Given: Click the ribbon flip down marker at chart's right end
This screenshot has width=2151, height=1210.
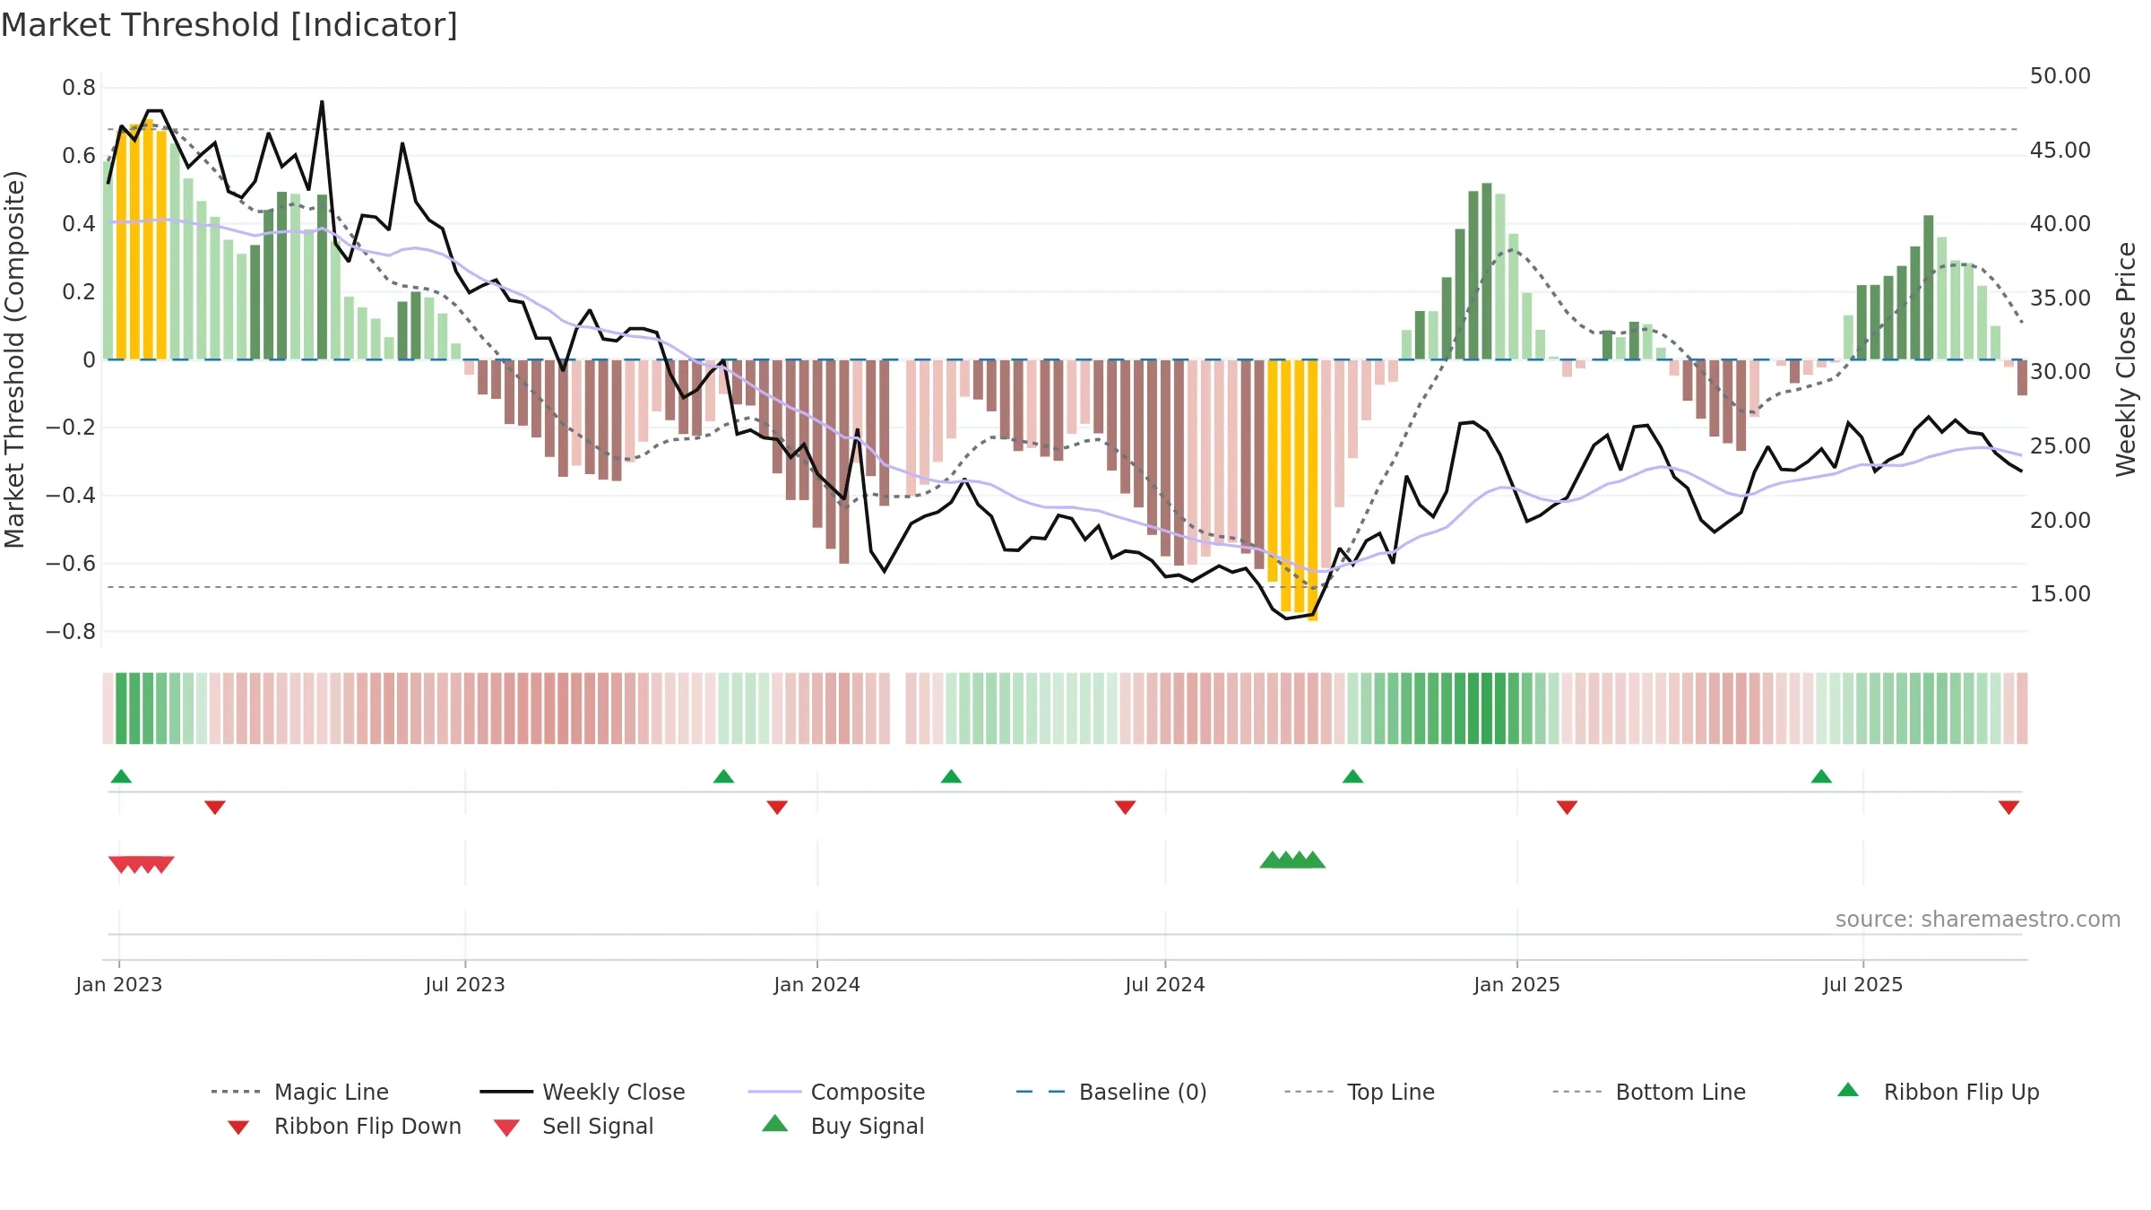Looking at the screenshot, I should [2008, 808].
